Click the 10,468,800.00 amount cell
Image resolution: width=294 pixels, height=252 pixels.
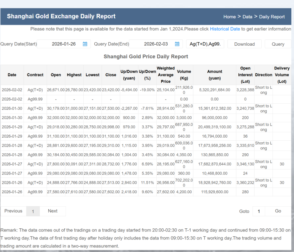(x=215, y=173)
